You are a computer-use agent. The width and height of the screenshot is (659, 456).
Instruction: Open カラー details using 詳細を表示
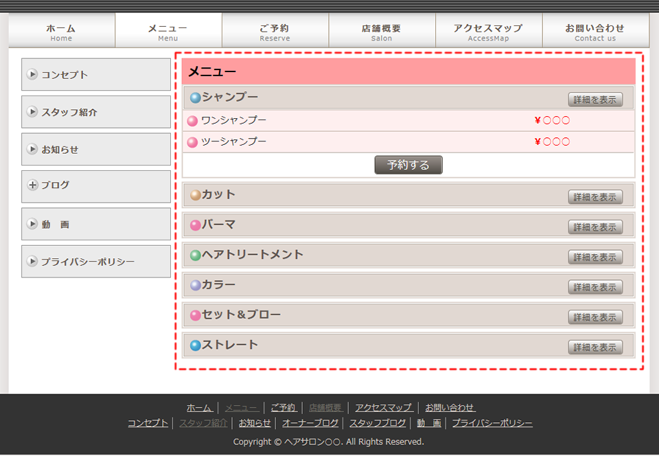click(595, 287)
